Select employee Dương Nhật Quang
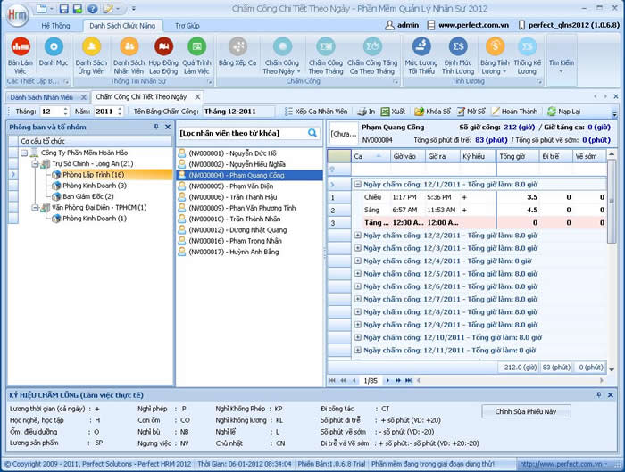 coord(237,230)
